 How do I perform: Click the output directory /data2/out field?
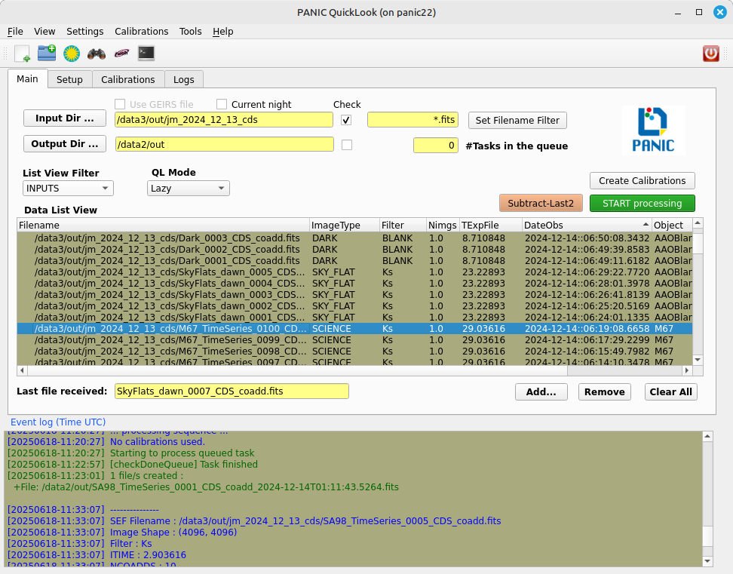(225, 144)
